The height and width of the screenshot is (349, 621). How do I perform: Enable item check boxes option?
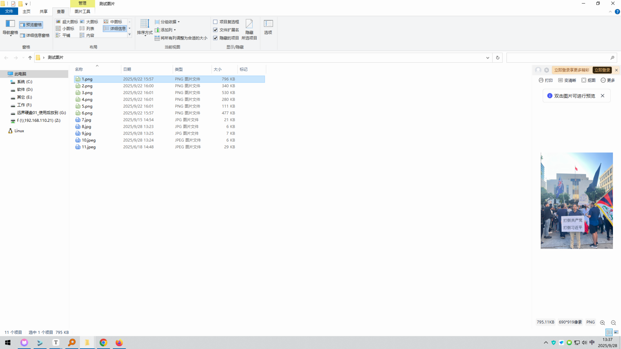pos(215,22)
